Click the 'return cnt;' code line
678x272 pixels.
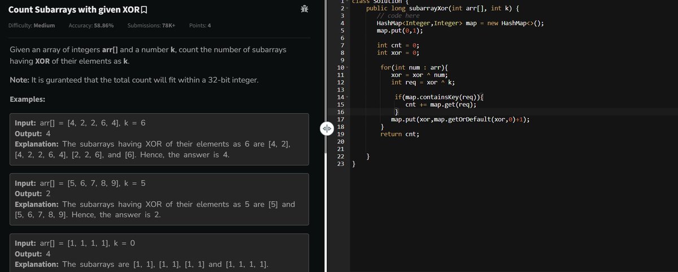[x=400, y=134]
